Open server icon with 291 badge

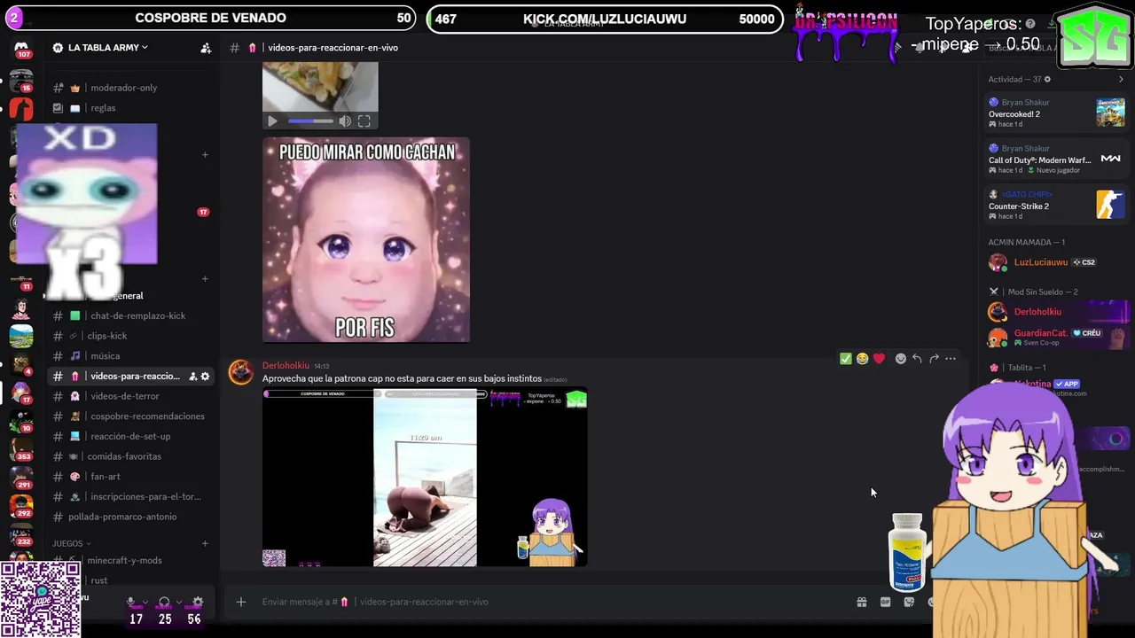[x=21, y=477]
